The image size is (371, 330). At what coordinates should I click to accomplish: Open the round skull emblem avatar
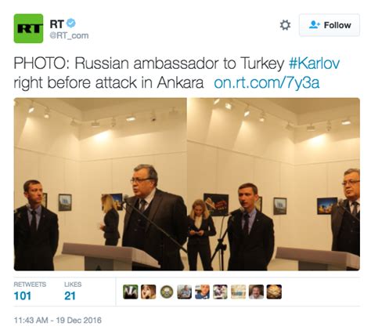(167, 292)
